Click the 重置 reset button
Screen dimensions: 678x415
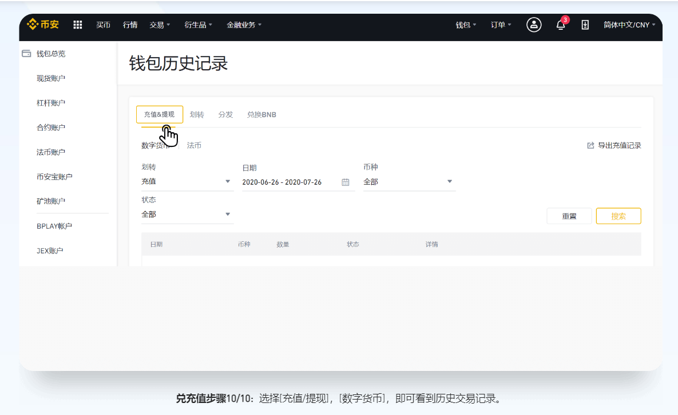coord(569,216)
